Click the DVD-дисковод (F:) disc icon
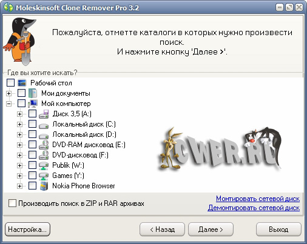 pos(44,155)
